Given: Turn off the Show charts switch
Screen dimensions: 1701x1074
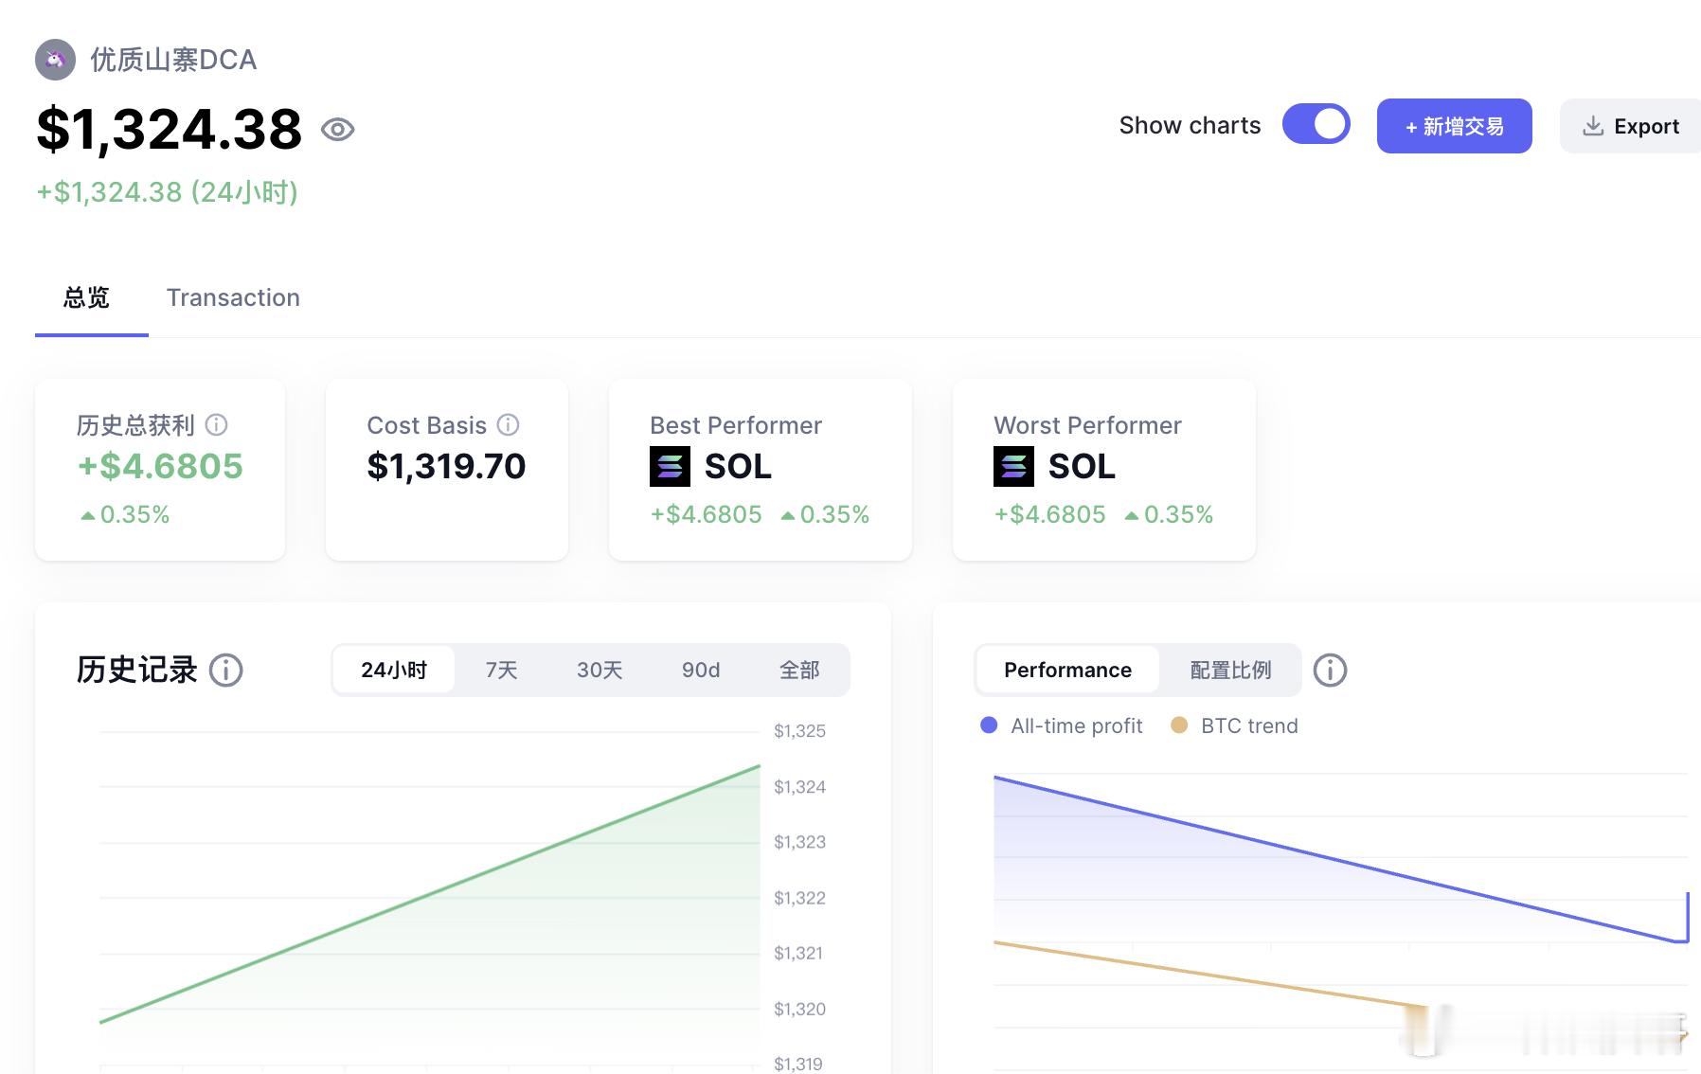Looking at the screenshot, I should (x=1316, y=124).
